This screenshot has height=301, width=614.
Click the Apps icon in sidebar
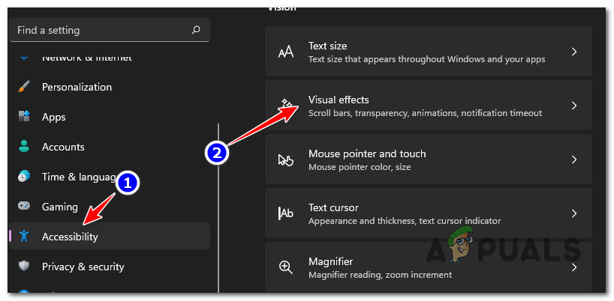[x=24, y=117]
